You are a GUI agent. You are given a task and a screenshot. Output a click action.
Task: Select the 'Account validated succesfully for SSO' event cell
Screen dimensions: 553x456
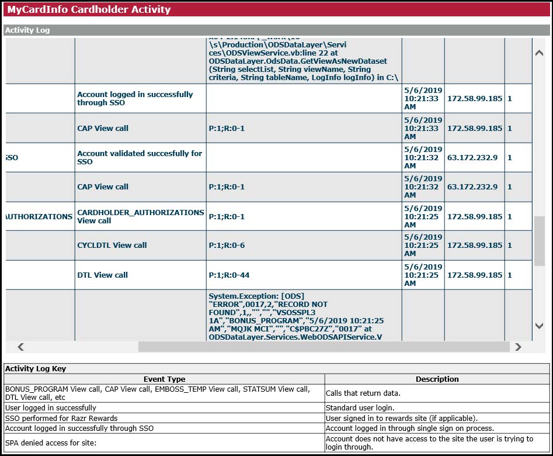click(140, 157)
